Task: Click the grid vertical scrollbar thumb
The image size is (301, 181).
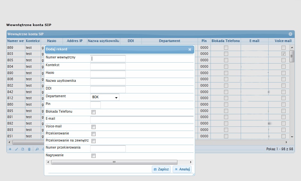Action: [292, 56]
